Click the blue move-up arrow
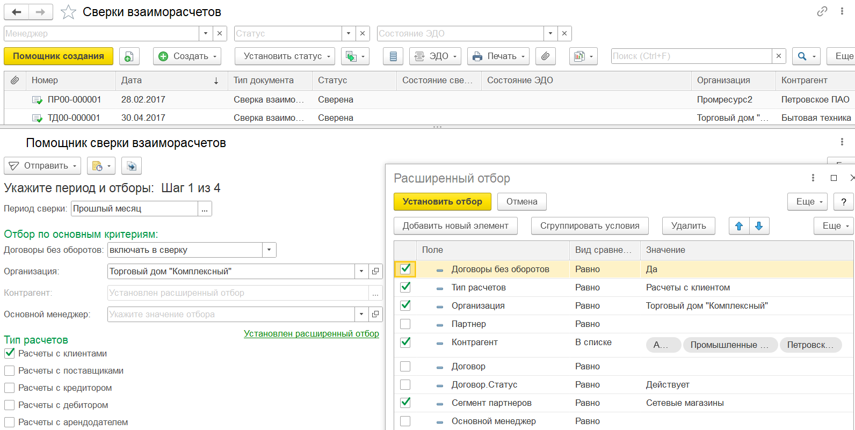The width and height of the screenshot is (855, 430). click(739, 226)
